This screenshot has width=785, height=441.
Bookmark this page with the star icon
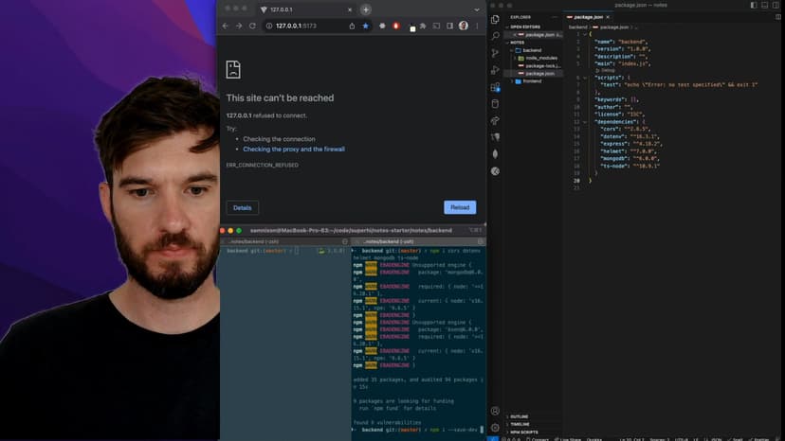click(366, 26)
